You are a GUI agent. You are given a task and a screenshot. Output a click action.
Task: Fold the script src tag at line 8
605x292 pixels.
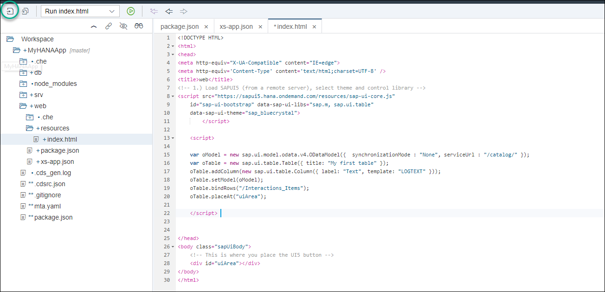pos(173,96)
